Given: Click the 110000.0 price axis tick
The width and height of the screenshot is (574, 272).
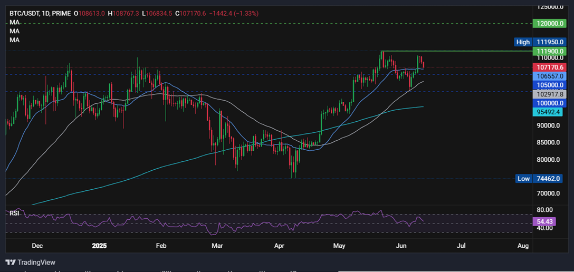Looking at the screenshot, I should tap(549, 58).
